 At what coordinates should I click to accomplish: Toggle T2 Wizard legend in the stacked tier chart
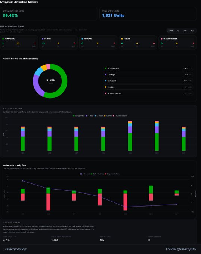[99, 116]
